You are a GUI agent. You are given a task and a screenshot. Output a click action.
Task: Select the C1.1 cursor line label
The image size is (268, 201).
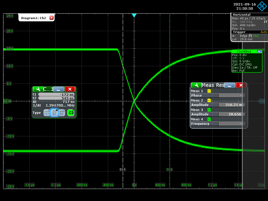[x=122, y=170]
